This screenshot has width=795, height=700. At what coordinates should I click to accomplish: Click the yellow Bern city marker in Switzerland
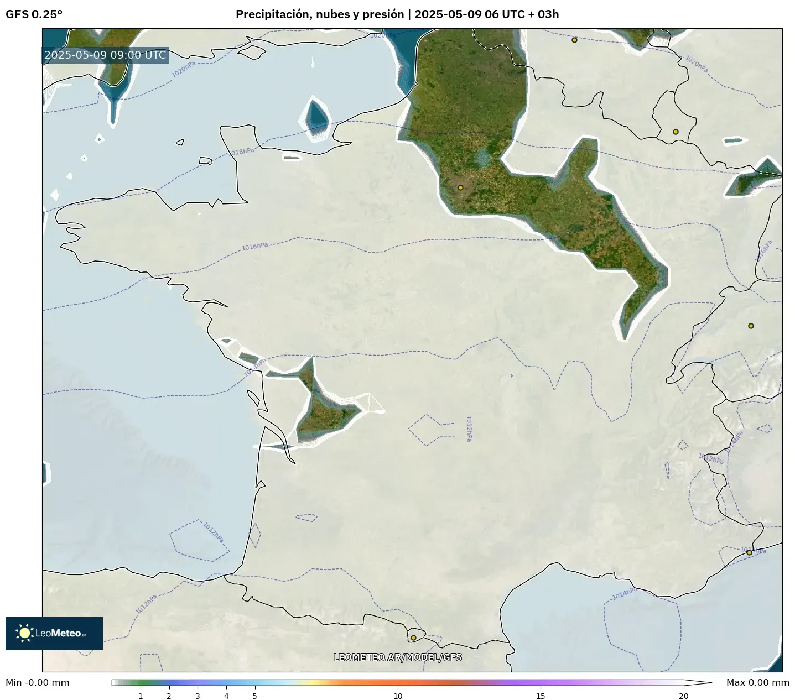pyautogui.click(x=751, y=326)
